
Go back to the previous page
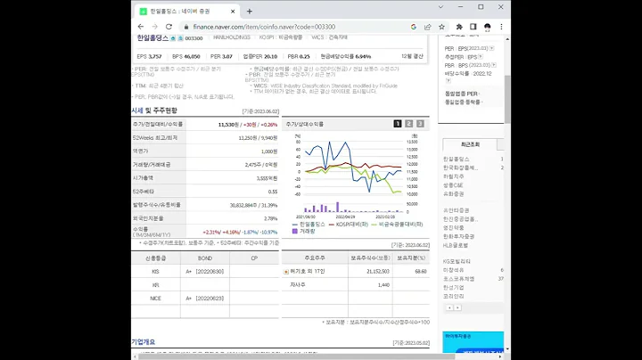point(141,27)
